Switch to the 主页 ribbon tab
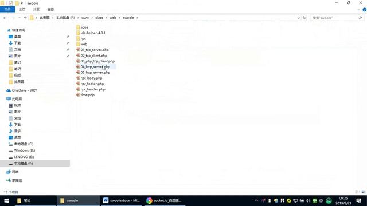The image size is (367, 206). (x=22, y=10)
